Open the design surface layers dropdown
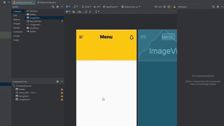This screenshot has width=224, height=126. point(68,7)
